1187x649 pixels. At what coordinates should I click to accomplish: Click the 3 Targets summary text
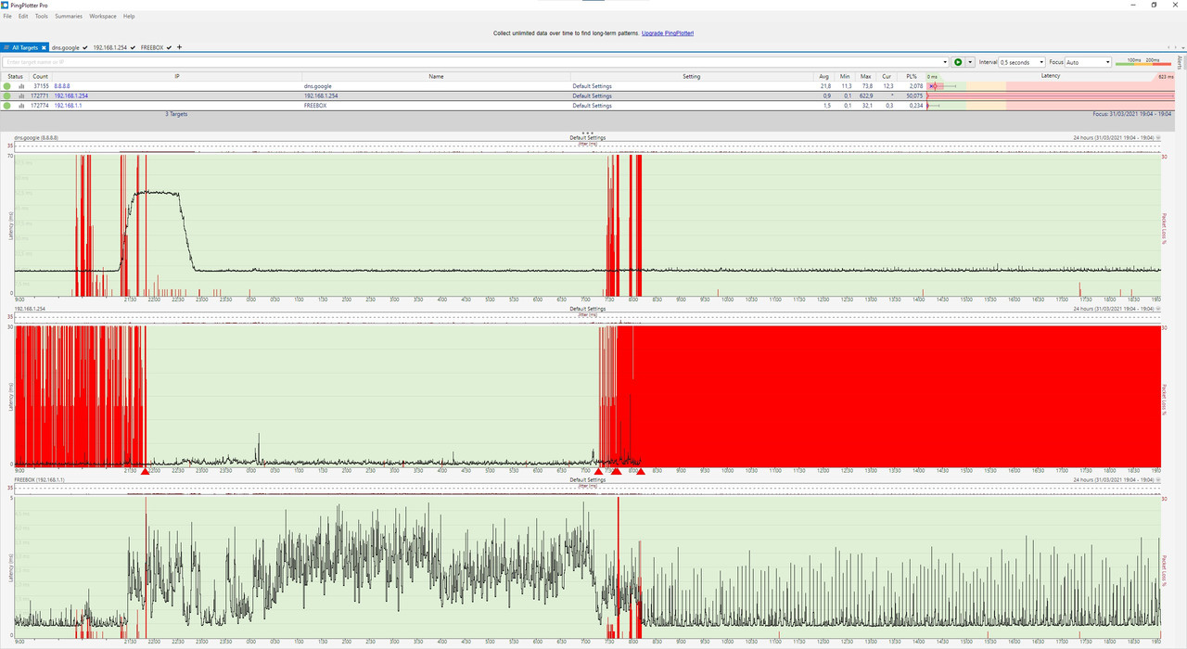click(x=176, y=114)
